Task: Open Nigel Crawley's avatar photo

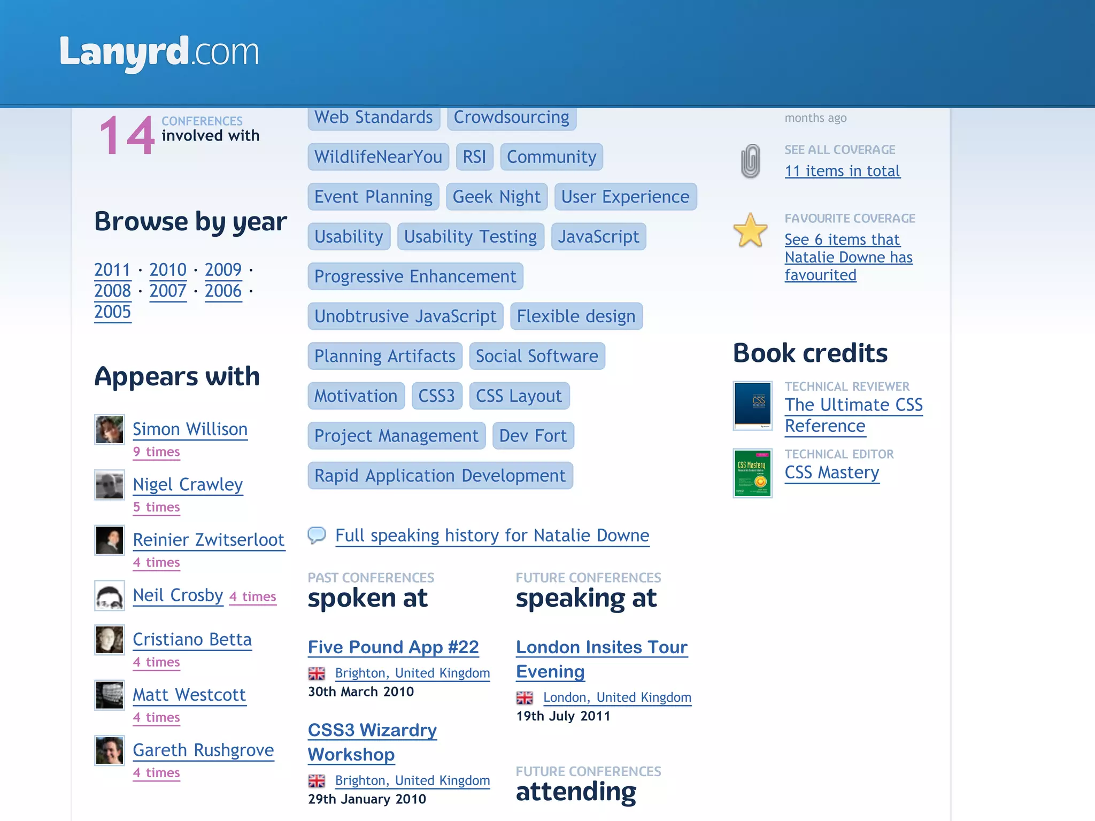Action: tap(110, 485)
